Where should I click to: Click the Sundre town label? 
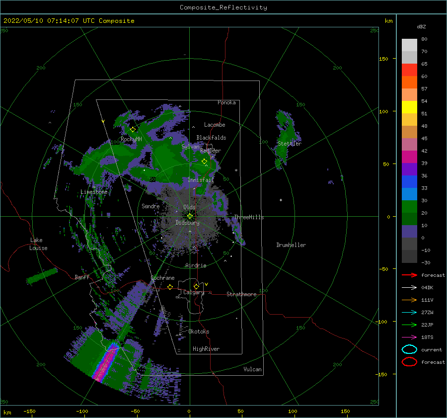pyautogui.click(x=150, y=206)
